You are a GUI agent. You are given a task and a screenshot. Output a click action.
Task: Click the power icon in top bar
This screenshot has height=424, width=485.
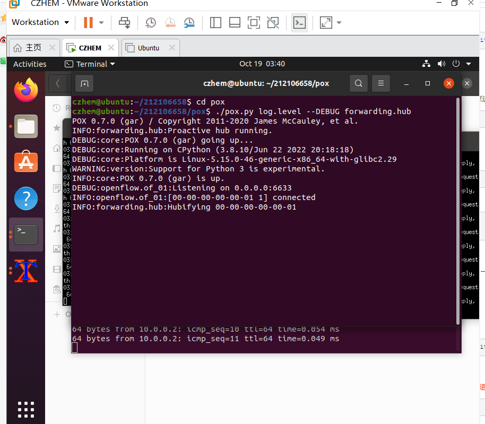coord(456,64)
